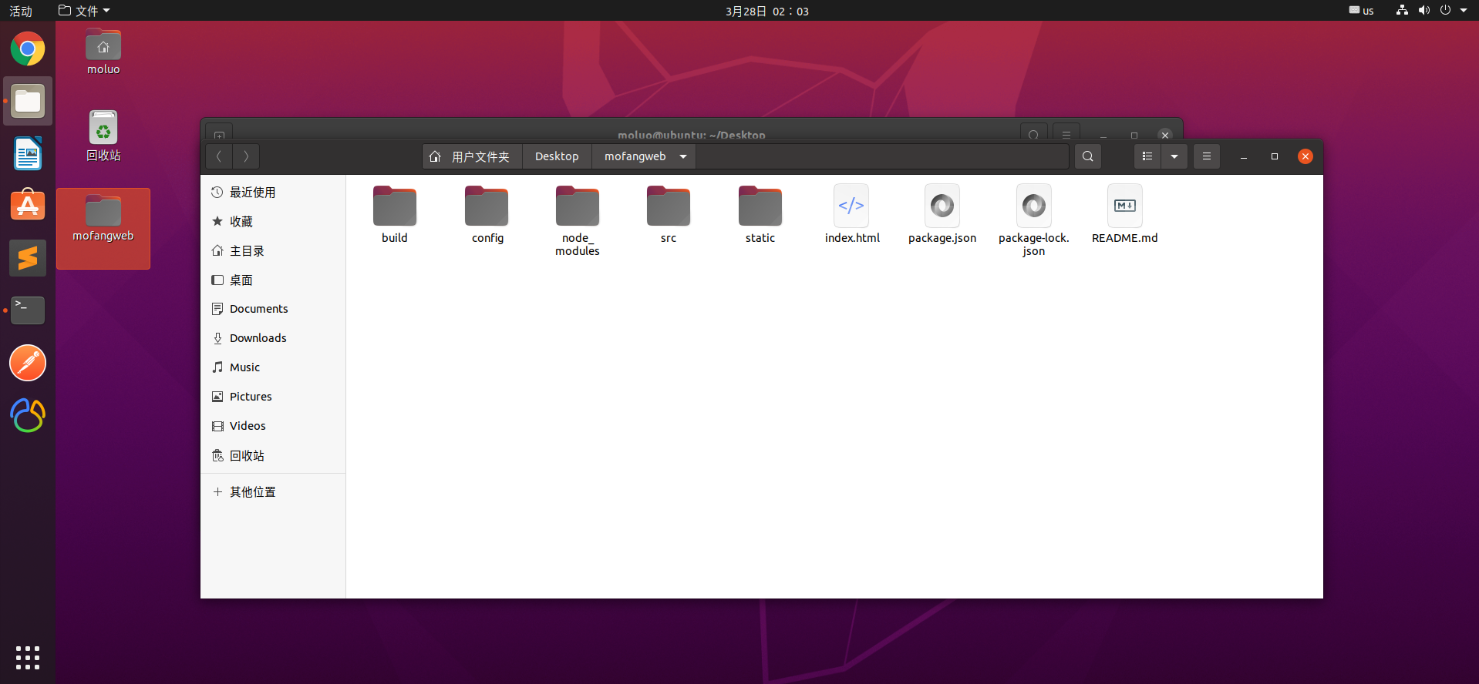Open the us keyboard layout menu
The image size is (1479, 684).
[1361, 11]
